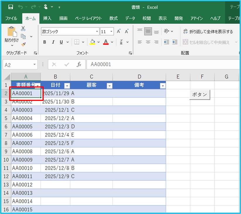Click the Increase Font Size icon
Screen dimensions: 241x214
(119, 31)
